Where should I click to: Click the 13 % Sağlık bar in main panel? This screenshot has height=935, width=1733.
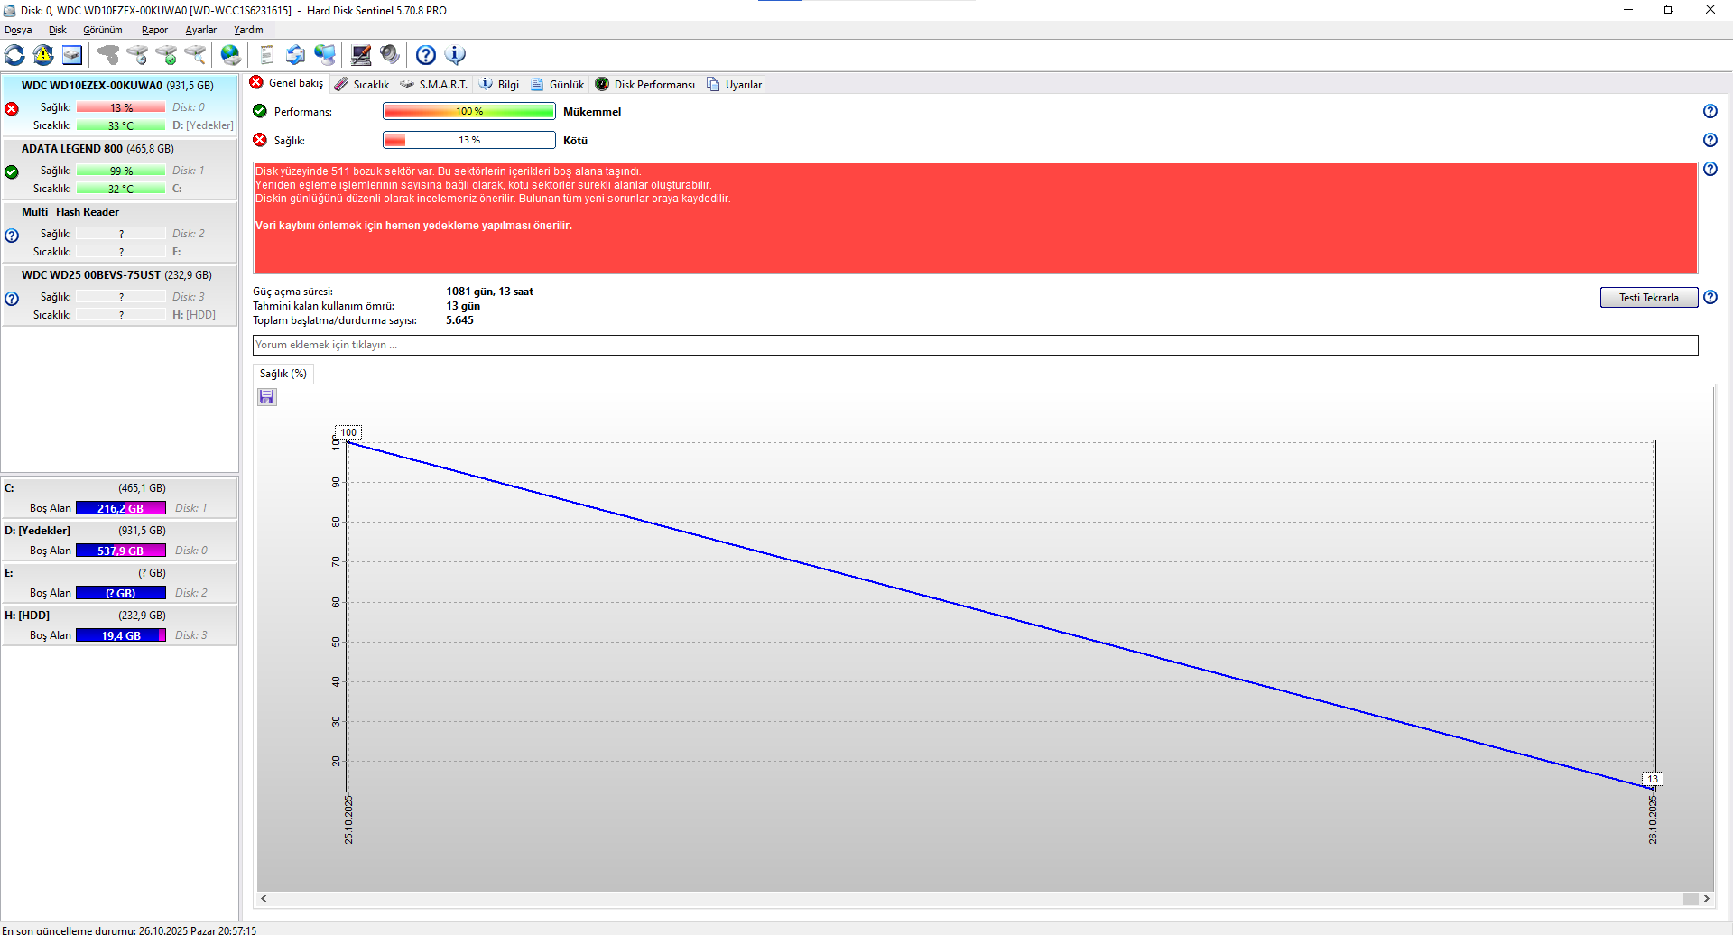pos(469,140)
